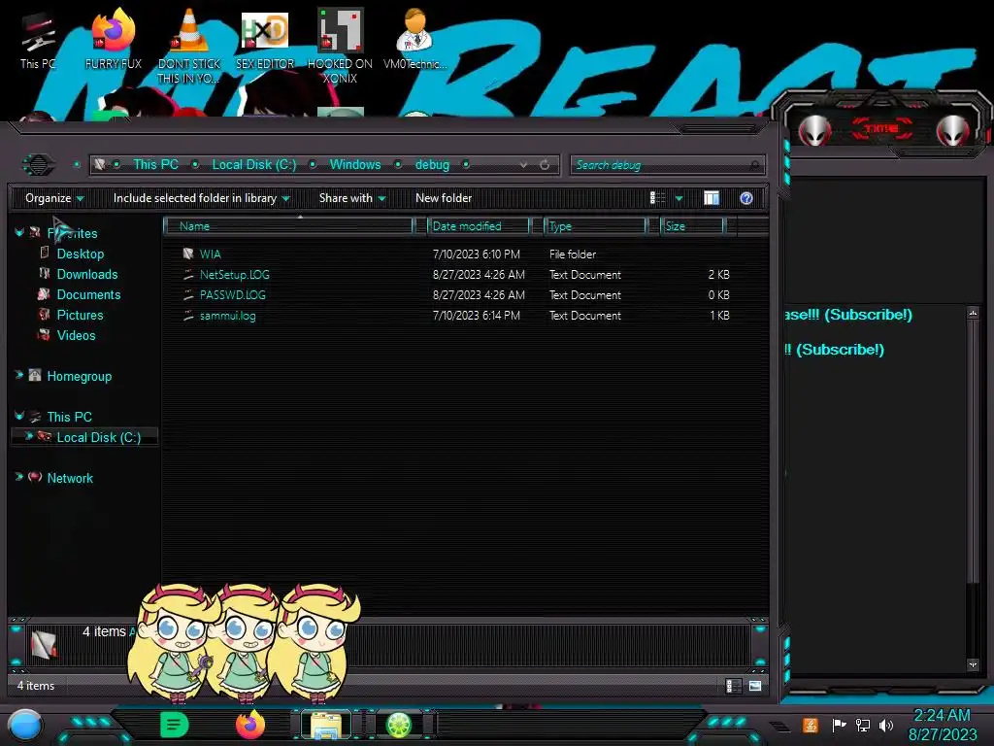Open the HOOKED ON XONIX desktop shortcut

tap(340, 46)
